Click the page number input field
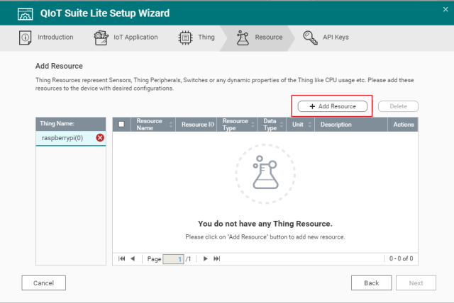454x303 pixels. [x=173, y=259]
